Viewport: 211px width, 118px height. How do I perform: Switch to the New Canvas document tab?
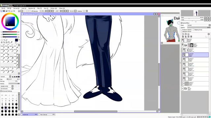pyautogui.click(x=47, y=114)
